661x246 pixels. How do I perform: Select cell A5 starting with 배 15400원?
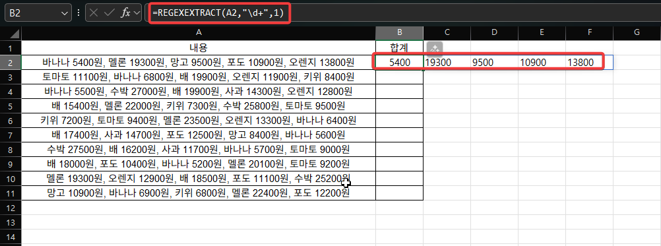(199, 106)
